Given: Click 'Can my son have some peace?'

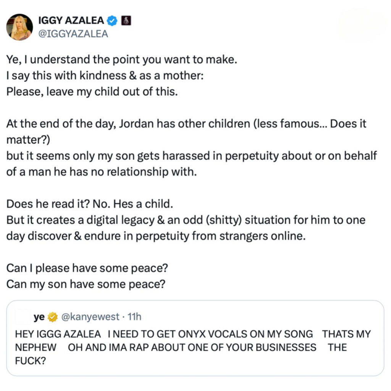Looking at the screenshot, I should pyautogui.click(x=86, y=284).
